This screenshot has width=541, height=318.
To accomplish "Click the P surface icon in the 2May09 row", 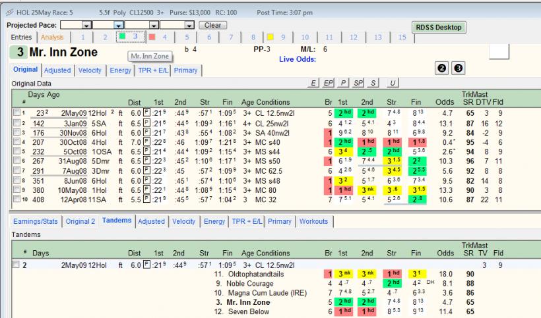I will coord(146,113).
